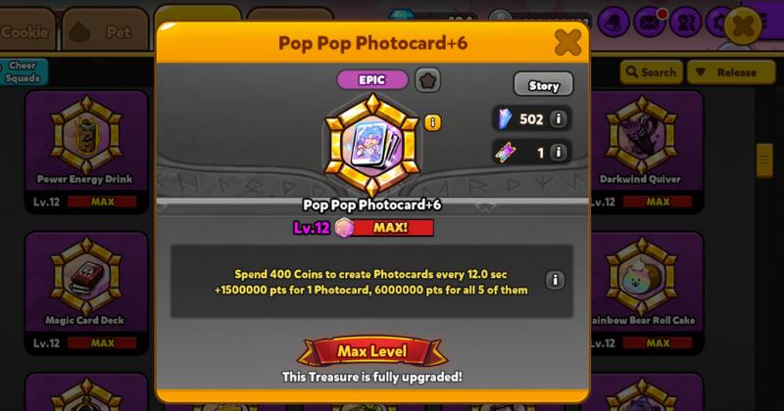Click the treasure list scrollbar handle
Image resolution: width=784 pixels, height=411 pixels.
[x=764, y=160]
